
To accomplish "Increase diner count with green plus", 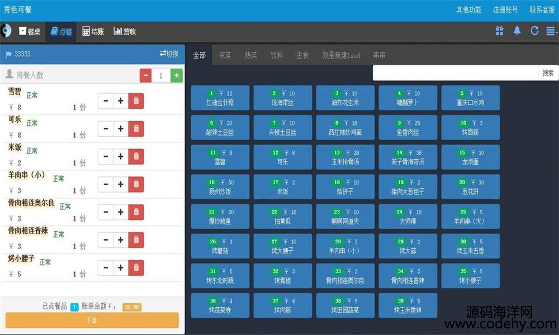I will click(176, 75).
